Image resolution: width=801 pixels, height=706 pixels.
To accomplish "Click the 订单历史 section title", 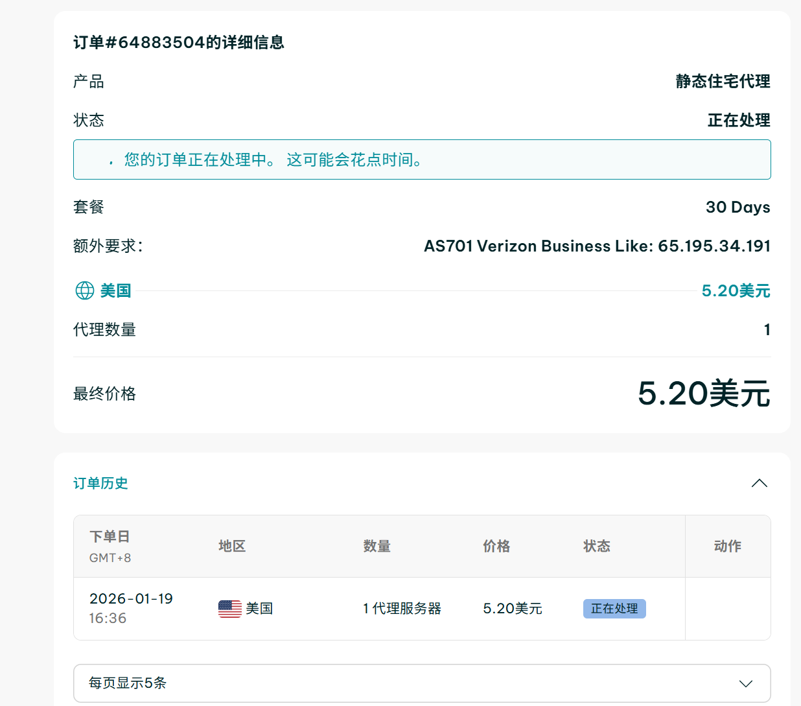I will pos(100,483).
